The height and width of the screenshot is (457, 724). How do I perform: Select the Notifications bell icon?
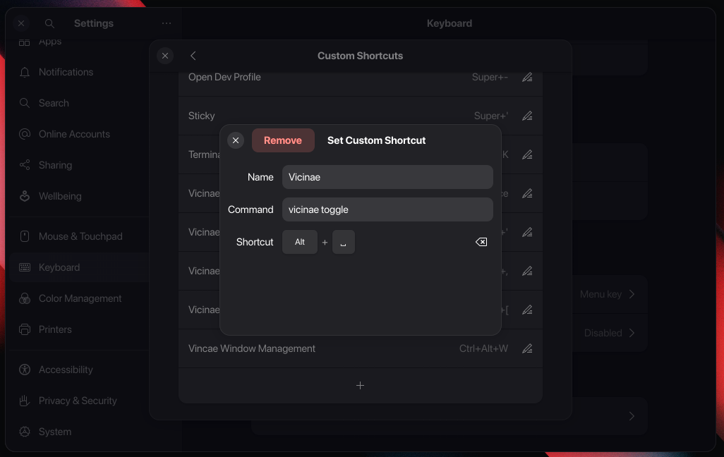pyautogui.click(x=24, y=72)
